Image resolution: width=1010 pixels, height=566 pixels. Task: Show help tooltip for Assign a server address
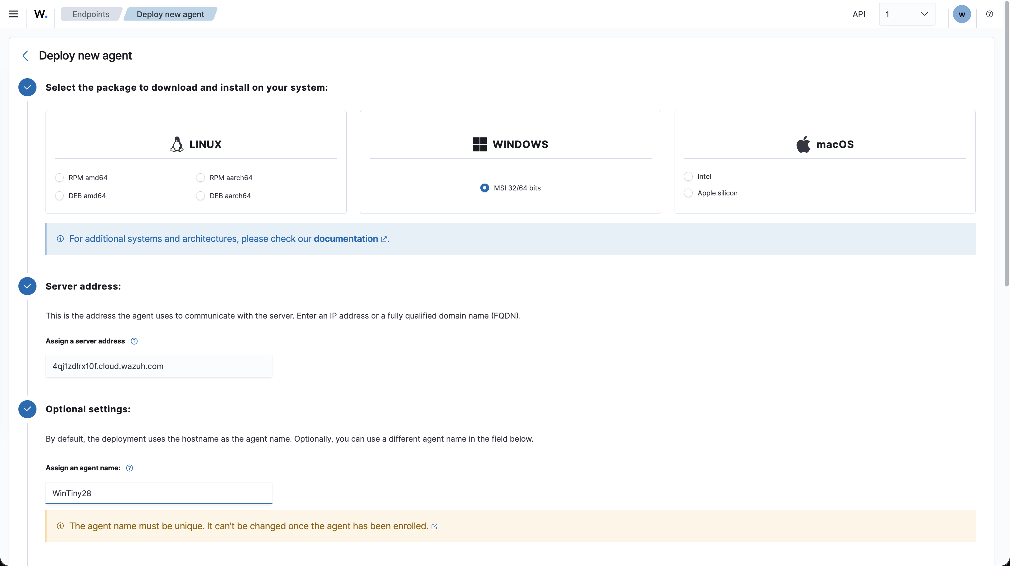(134, 341)
